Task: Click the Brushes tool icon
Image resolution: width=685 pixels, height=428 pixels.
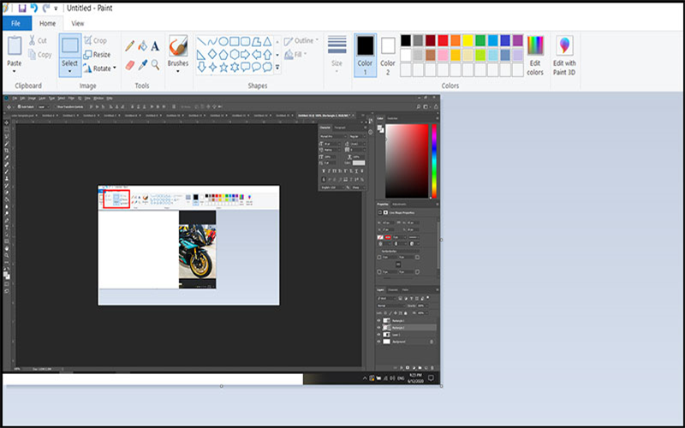Action: click(178, 45)
